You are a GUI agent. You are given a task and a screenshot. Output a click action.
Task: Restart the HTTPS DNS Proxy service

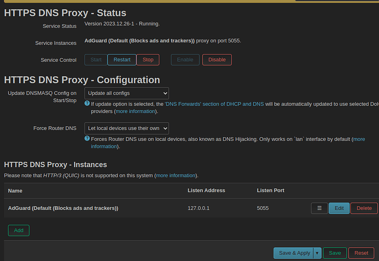pos(122,59)
